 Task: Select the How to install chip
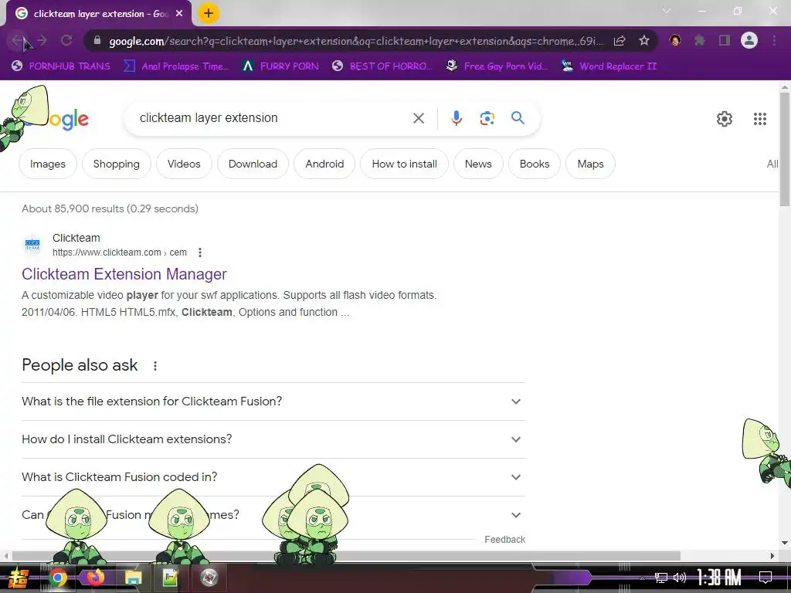pos(405,164)
